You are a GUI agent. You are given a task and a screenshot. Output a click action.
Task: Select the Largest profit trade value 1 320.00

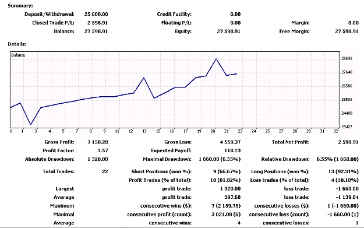(x=230, y=189)
